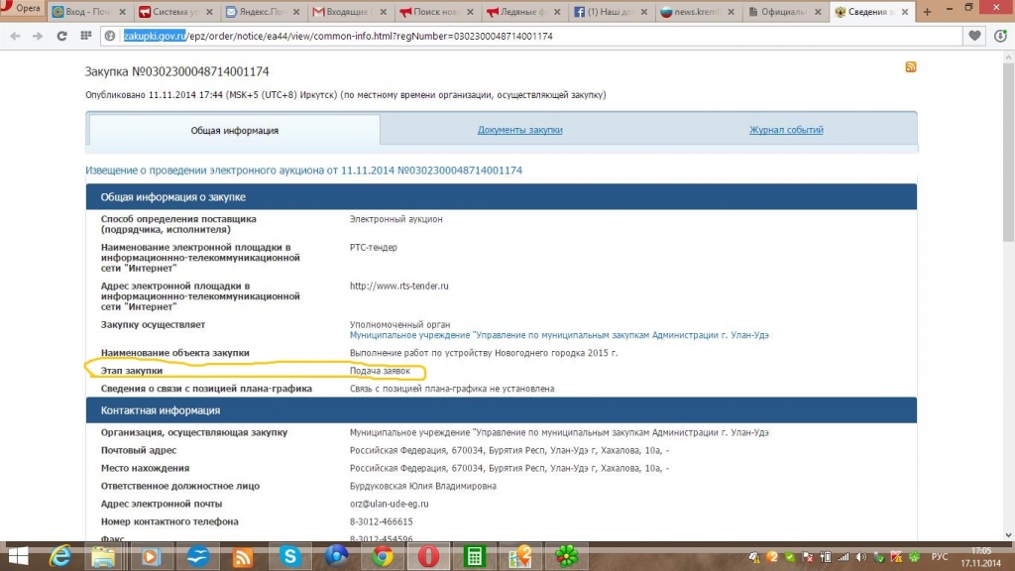This screenshot has width=1015, height=571.
Task: Click the browser download arrow icon
Action: click(999, 36)
